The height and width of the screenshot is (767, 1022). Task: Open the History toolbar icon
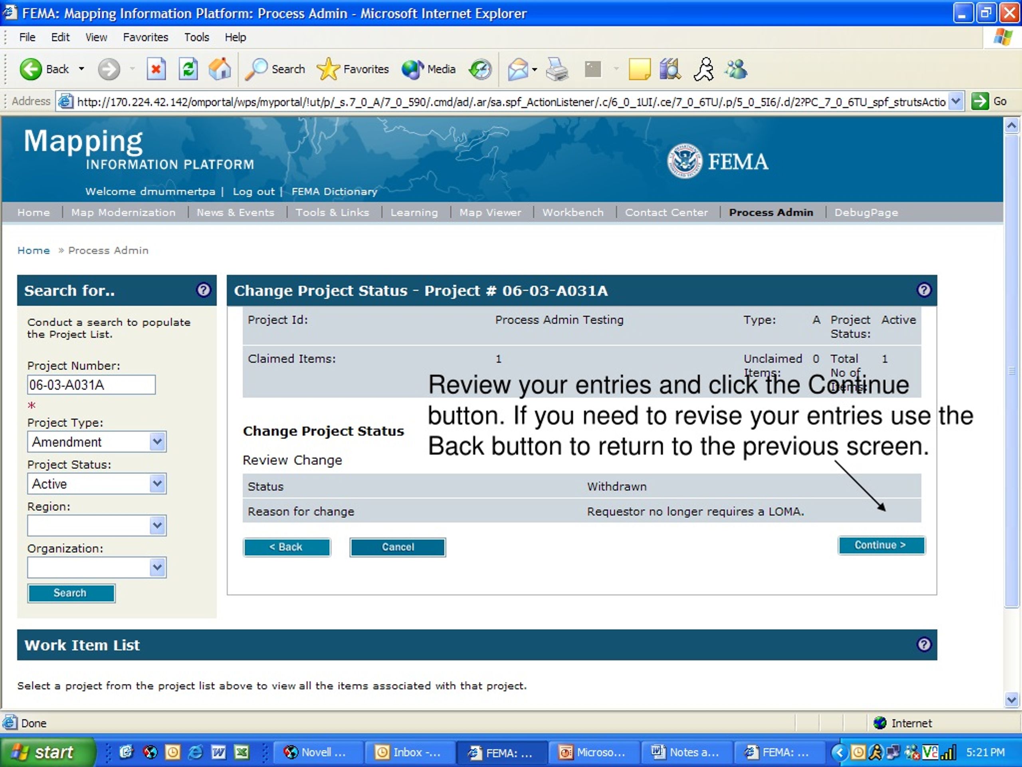point(480,70)
